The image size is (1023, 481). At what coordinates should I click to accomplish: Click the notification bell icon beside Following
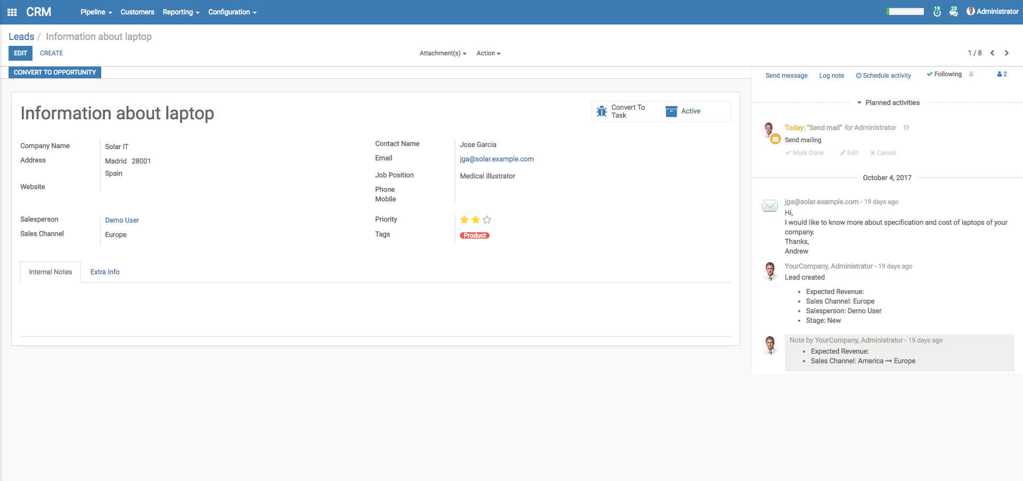pos(971,75)
